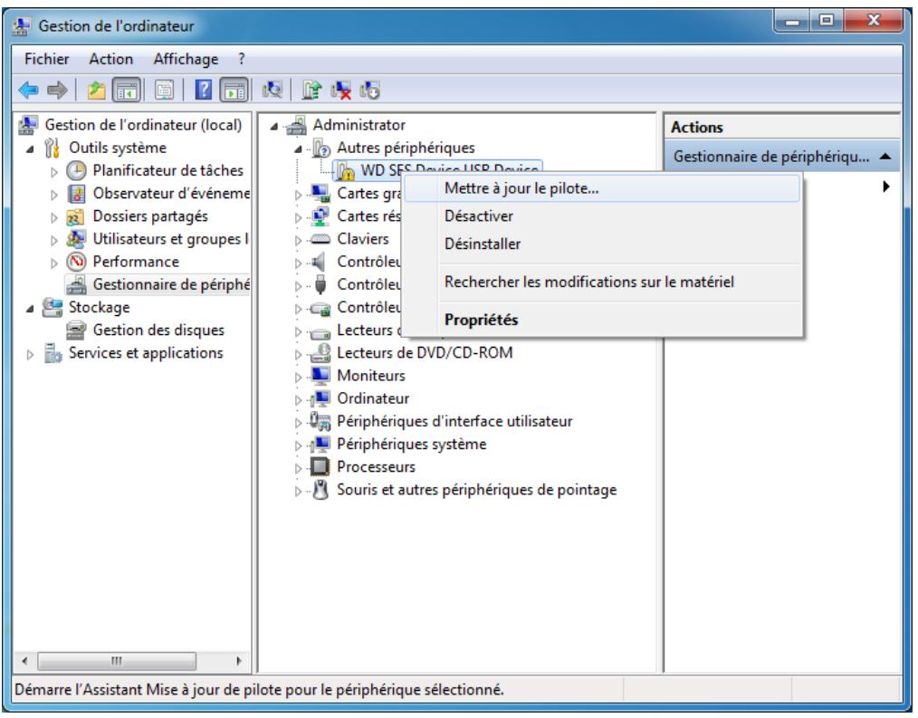Image resolution: width=918 pixels, height=718 pixels.
Task: Click the update driver software toolbar icon
Action: click(x=311, y=91)
